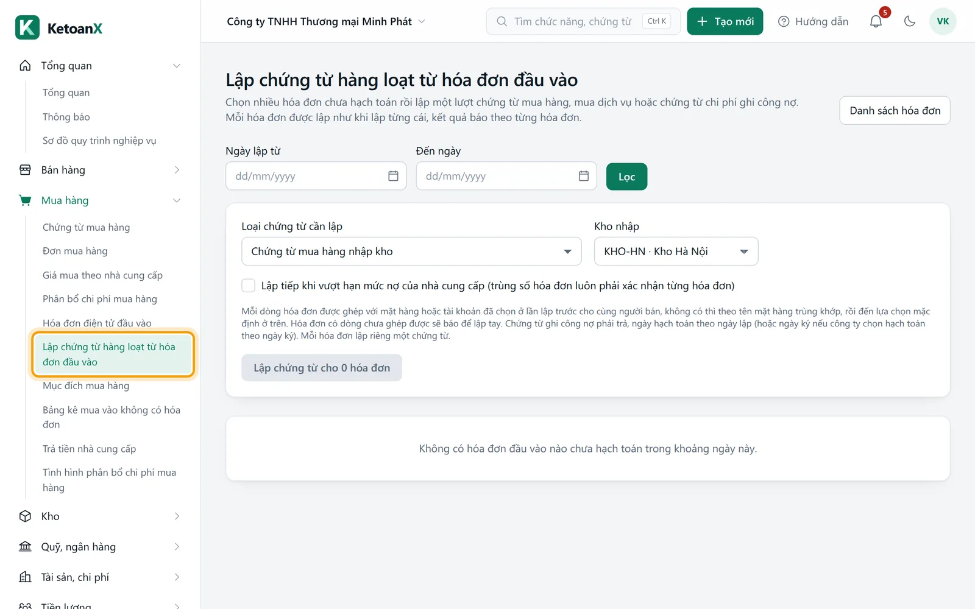
Task: Click the Kho box icon
Action: [25, 516]
